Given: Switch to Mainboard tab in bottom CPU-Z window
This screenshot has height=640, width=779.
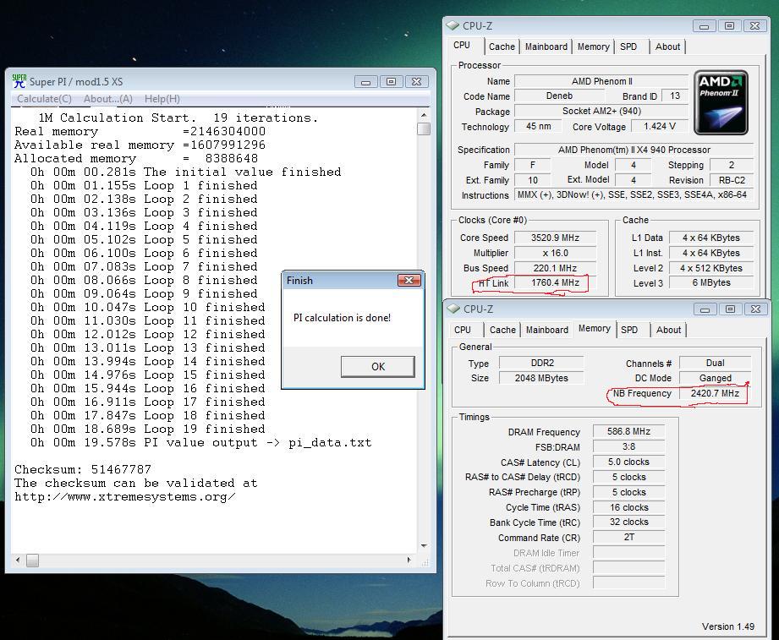Looking at the screenshot, I should point(547,330).
